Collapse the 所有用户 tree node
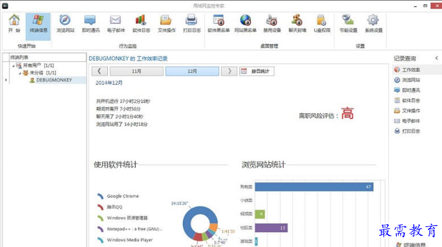 tap(13, 66)
